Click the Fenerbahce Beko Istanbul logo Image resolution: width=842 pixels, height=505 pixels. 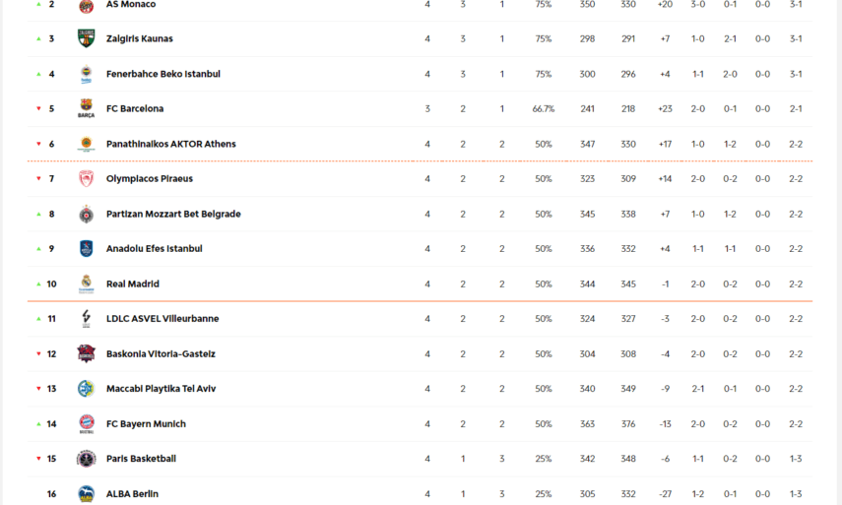[86, 74]
